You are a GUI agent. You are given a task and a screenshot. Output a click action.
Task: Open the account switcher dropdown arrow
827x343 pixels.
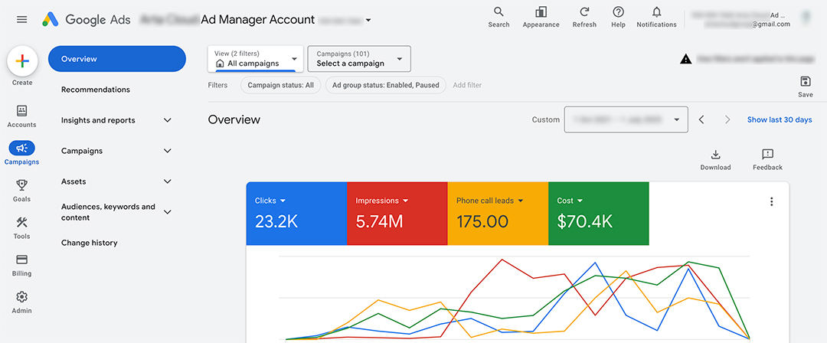368,21
